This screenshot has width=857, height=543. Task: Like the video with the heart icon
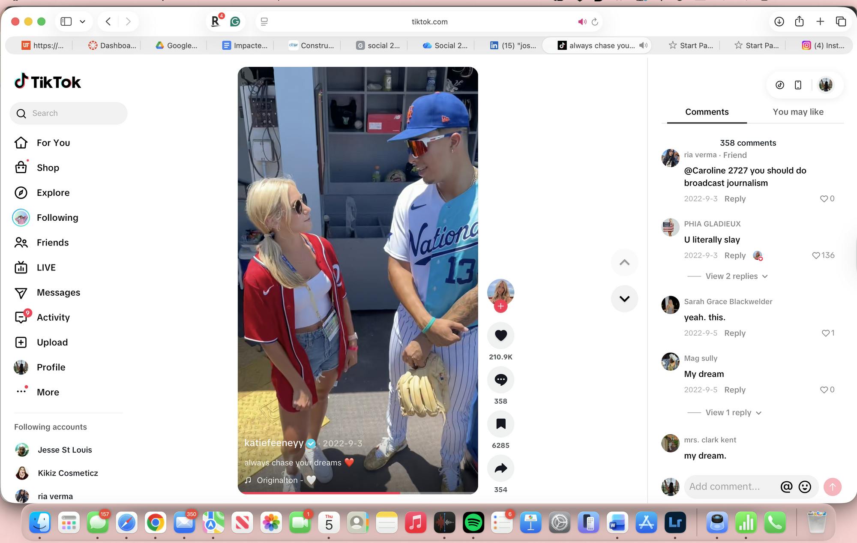pyautogui.click(x=500, y=335)
